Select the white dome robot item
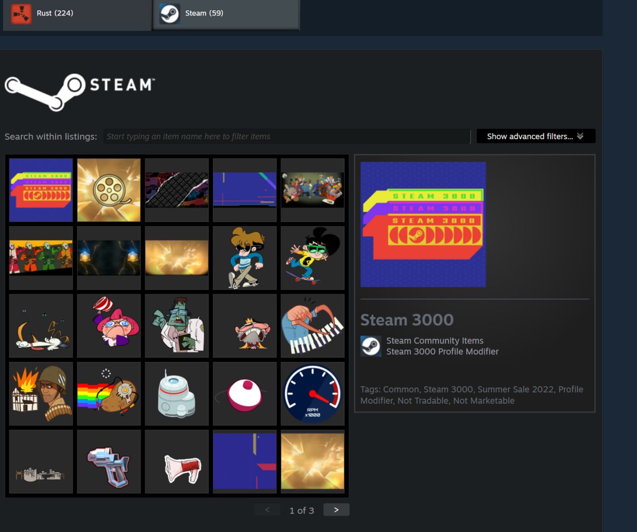The width and height of the screenshot is (637, 532). pos(177,394)
